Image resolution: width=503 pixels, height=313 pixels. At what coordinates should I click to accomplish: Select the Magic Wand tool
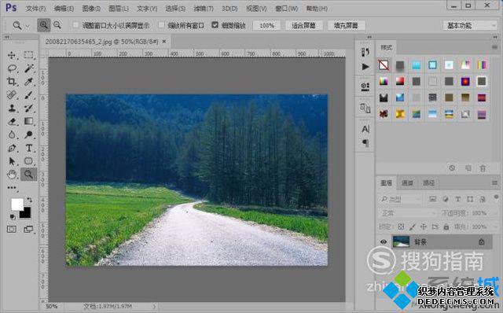(28, 68)
